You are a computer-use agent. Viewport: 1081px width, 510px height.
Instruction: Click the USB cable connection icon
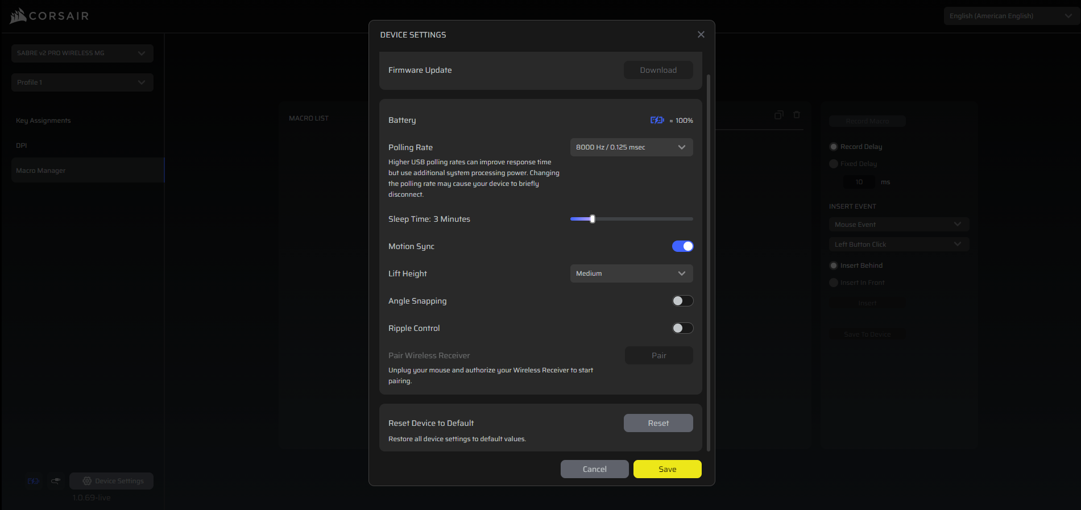56,481
